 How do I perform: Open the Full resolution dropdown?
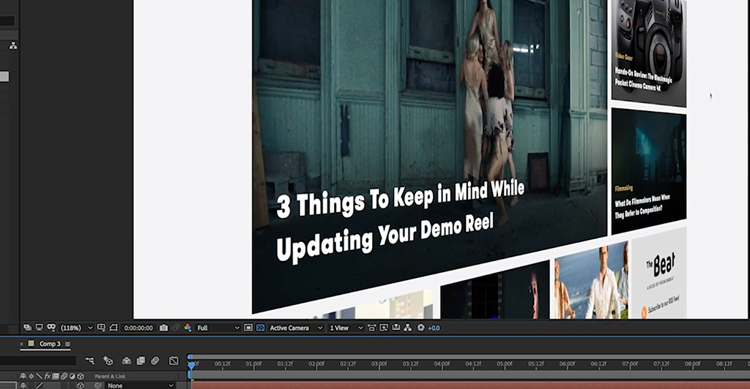(x=218, y=328)
